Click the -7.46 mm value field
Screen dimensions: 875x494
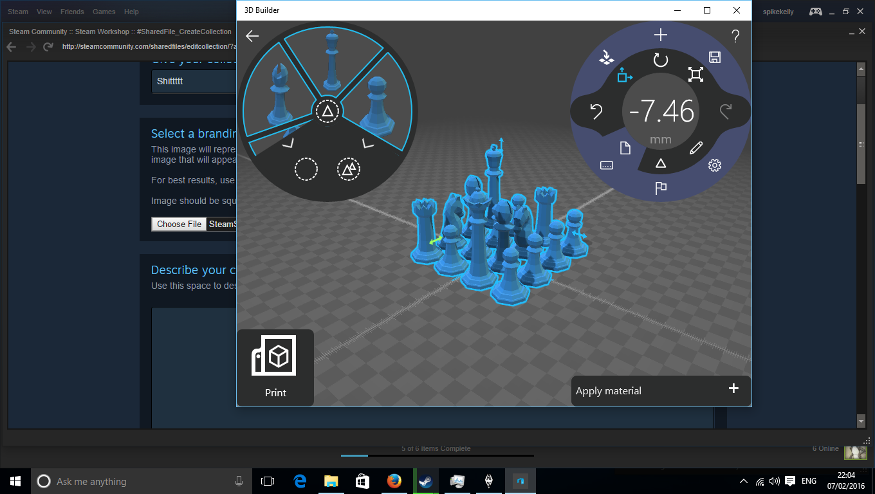tap(661, 112)
